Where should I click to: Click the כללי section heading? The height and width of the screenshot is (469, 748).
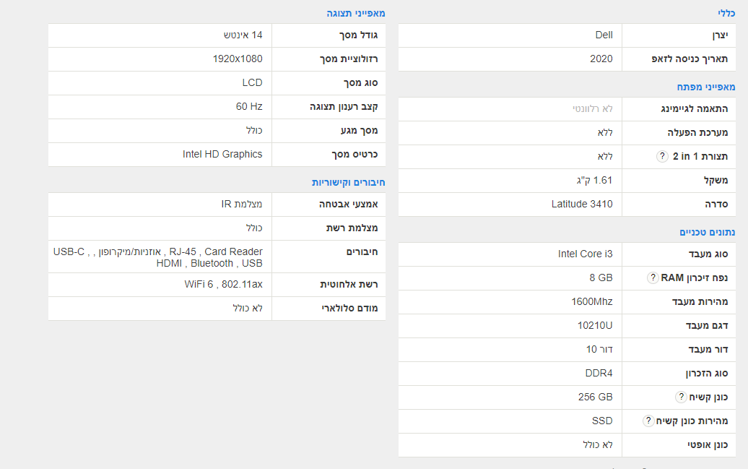point(726,13)
